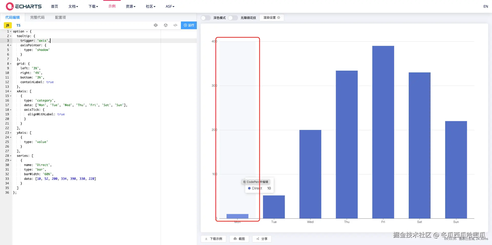Click the code line "barWidth: '60%',"
The height and width of the screenshot is (245, 492).
39,174
